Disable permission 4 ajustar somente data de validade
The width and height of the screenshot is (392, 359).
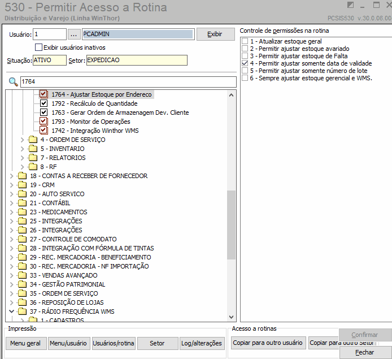(245, 63)
